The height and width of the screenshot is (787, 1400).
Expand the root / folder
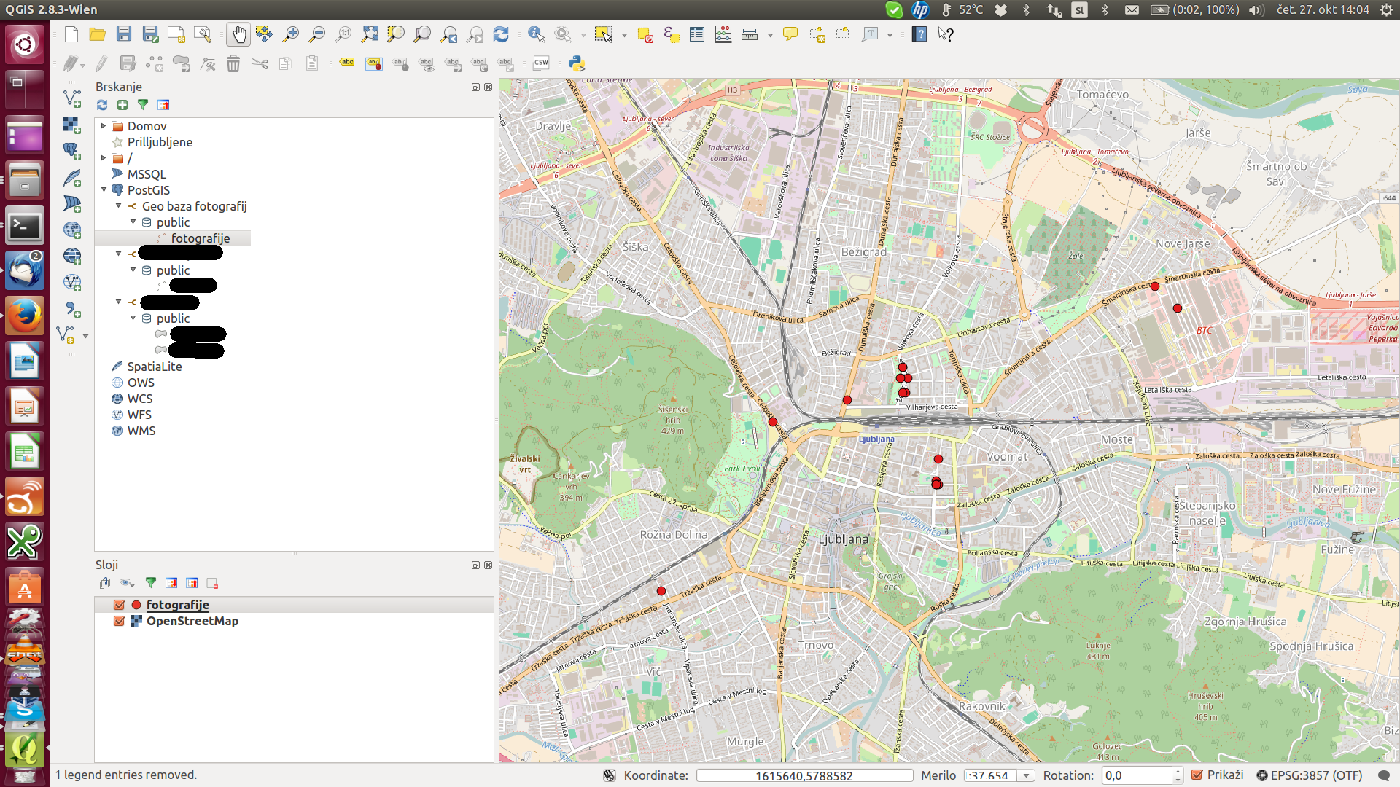coord(104,158)
